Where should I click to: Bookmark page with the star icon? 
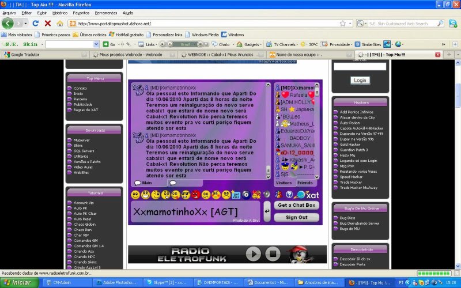click(342, 24)
